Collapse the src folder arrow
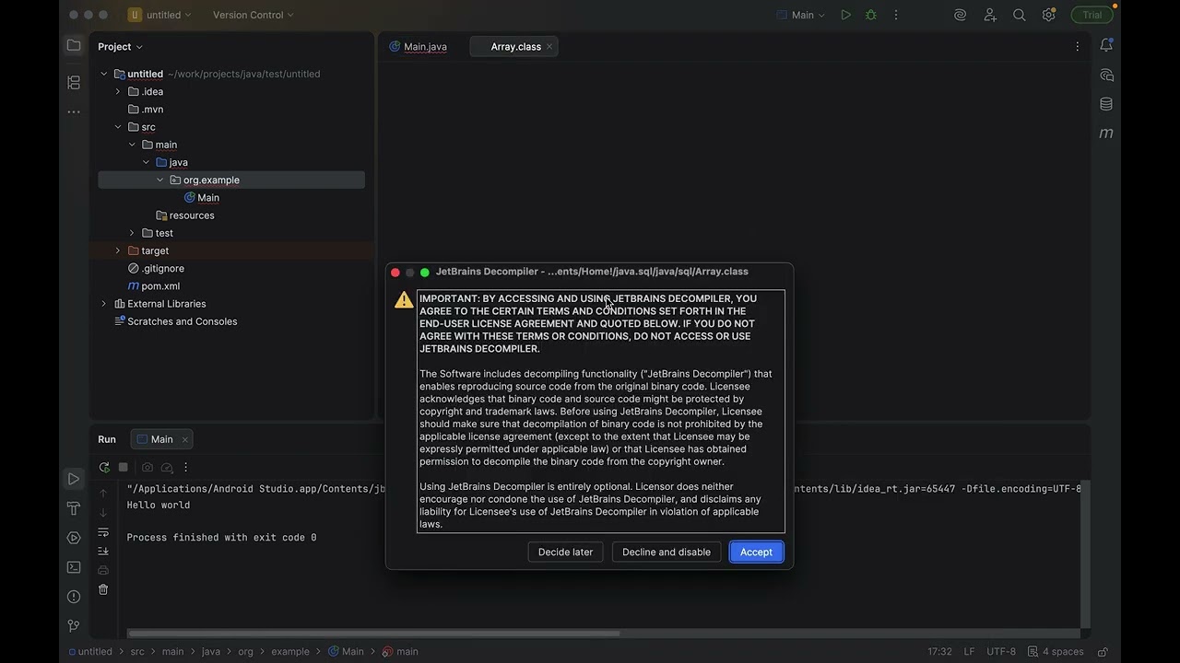This screenshot has height=663, width=1180. coord(118,127)
